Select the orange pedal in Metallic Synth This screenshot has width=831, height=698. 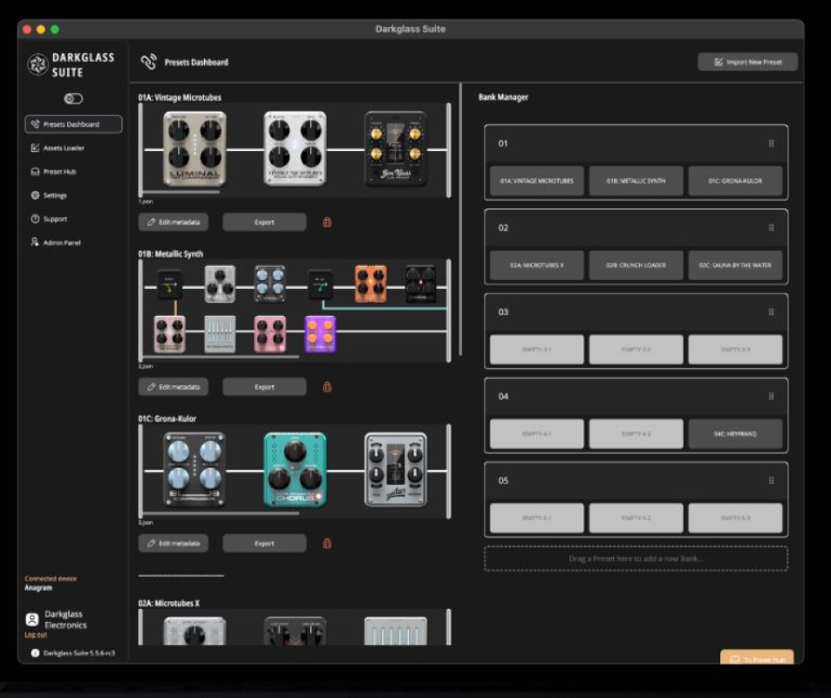(x=371, y=284)
